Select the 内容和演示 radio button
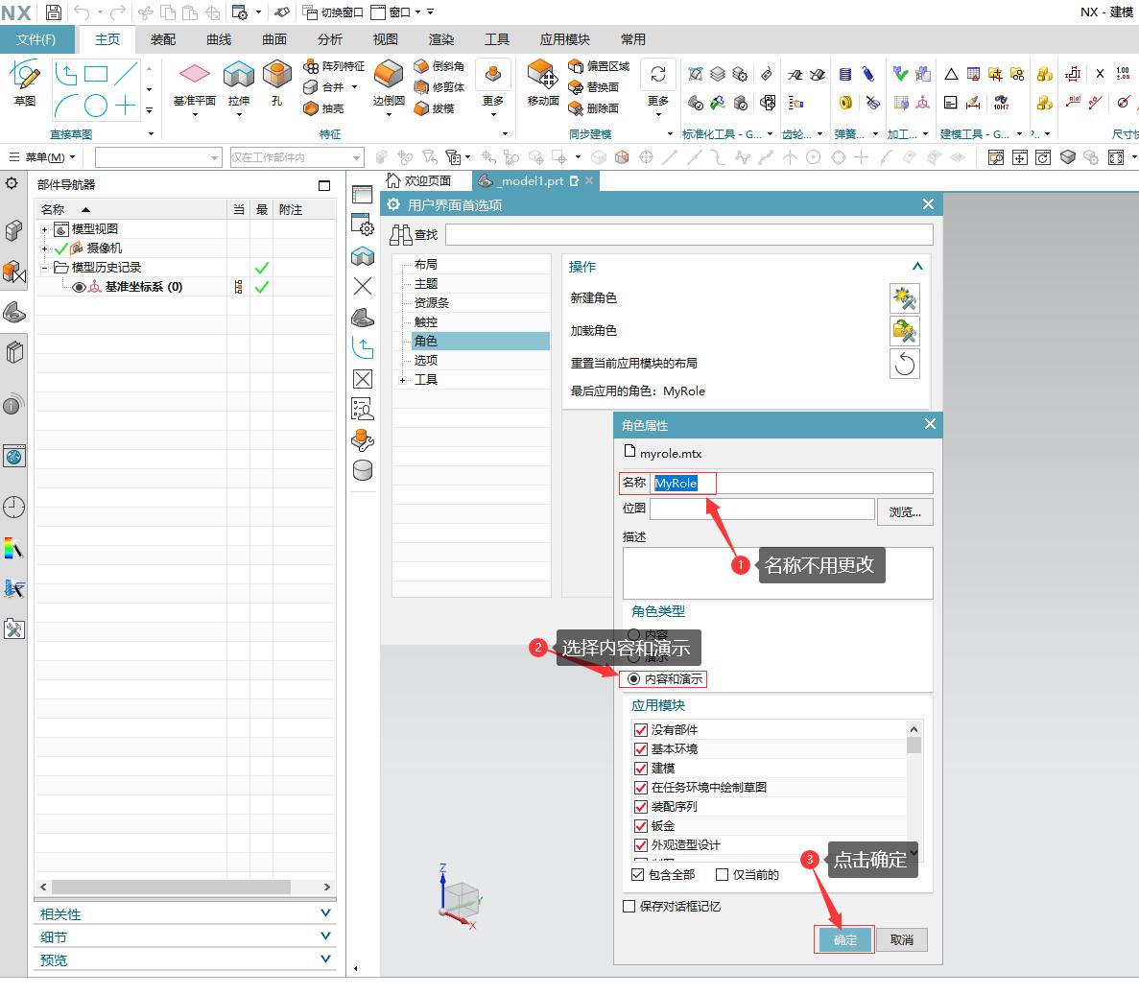Screen dimensions: 1139x995 633,679
